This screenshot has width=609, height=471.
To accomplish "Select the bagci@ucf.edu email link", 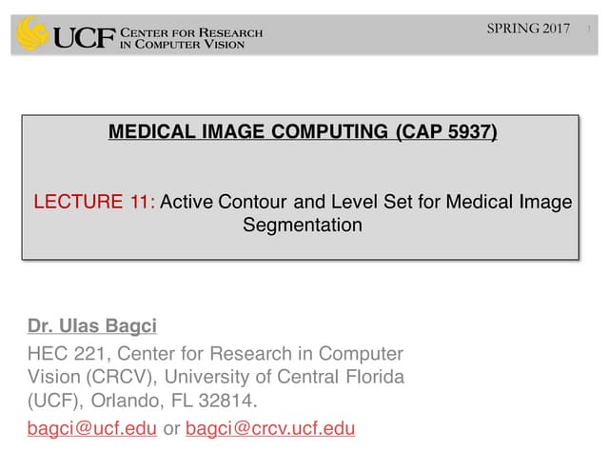I will pyautogui.click(x=92, y=428).
